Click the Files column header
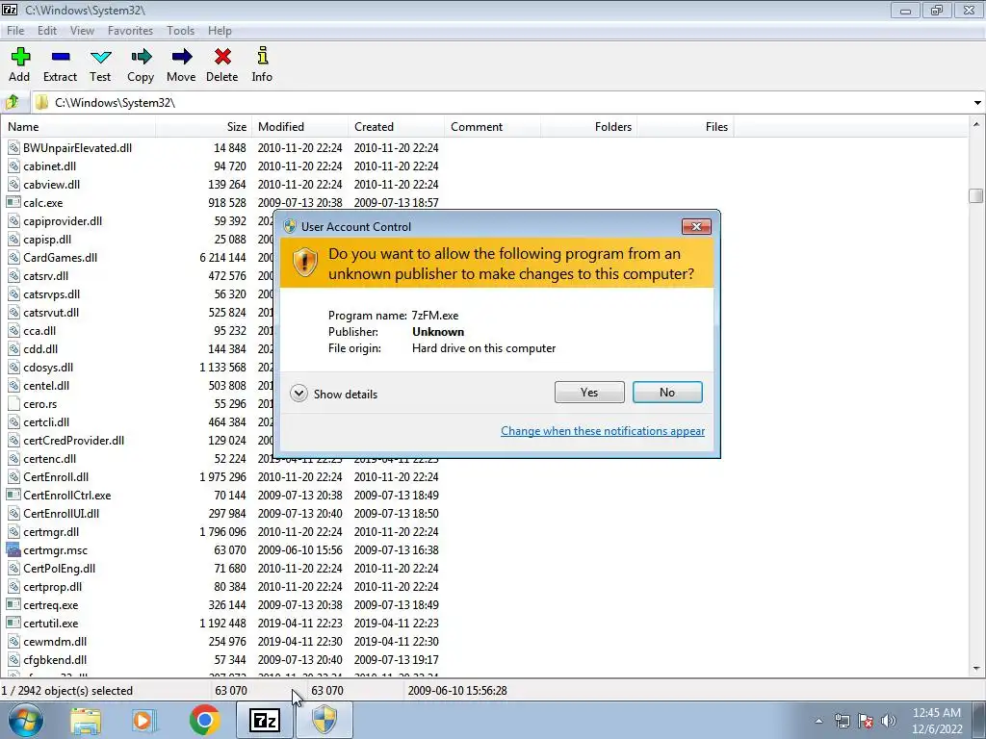This screenshot has height=739, width=986. [685, 126]
